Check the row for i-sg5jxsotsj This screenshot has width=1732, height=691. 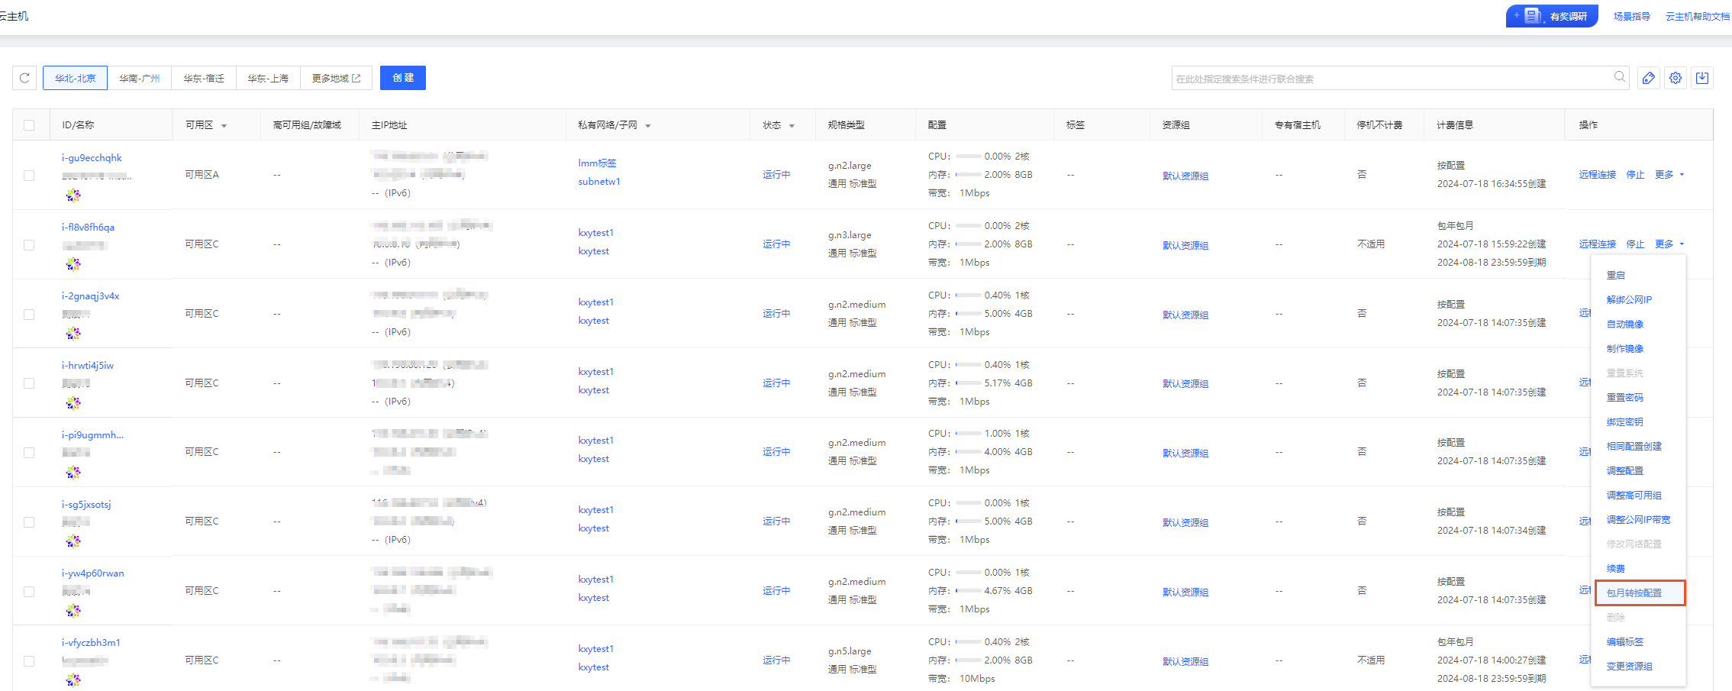29,522
